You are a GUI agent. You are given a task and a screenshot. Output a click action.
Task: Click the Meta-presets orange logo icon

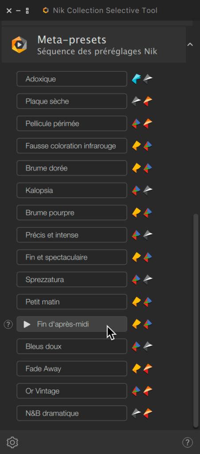click(x=19, y=45)
